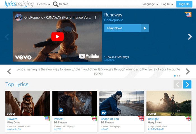
Task: Open the YouTube video options three-dot menu
Action: pyautogui.click(x=95, y=18)
